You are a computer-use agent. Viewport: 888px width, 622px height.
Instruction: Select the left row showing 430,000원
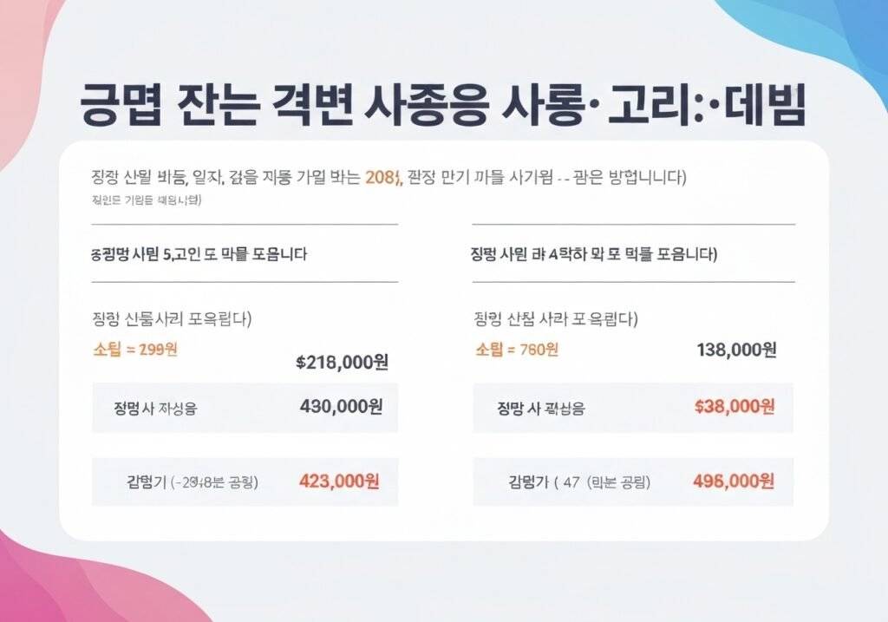pyautogui.click(x=245, y=407)
